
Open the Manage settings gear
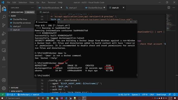[x=4, y=88]
